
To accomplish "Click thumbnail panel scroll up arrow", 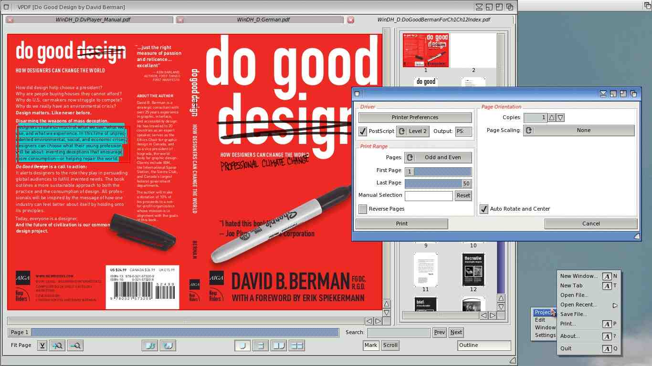I will [x=501, y=298].
